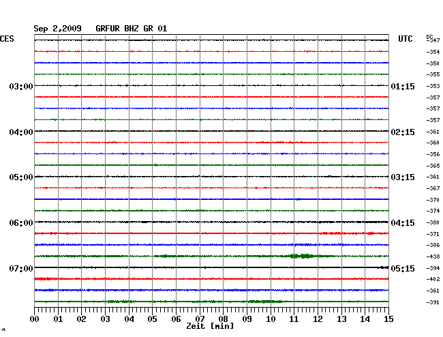
Task: Click the "05:15" UTC time label
Action: [403, 268]
